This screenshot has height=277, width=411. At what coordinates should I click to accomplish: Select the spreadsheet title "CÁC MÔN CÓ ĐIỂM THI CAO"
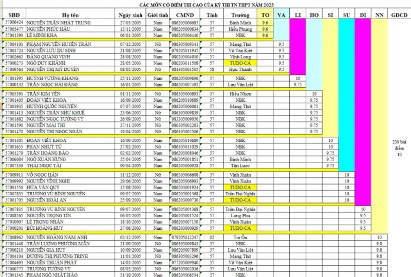pyautogui.click(x=206, y=4)
